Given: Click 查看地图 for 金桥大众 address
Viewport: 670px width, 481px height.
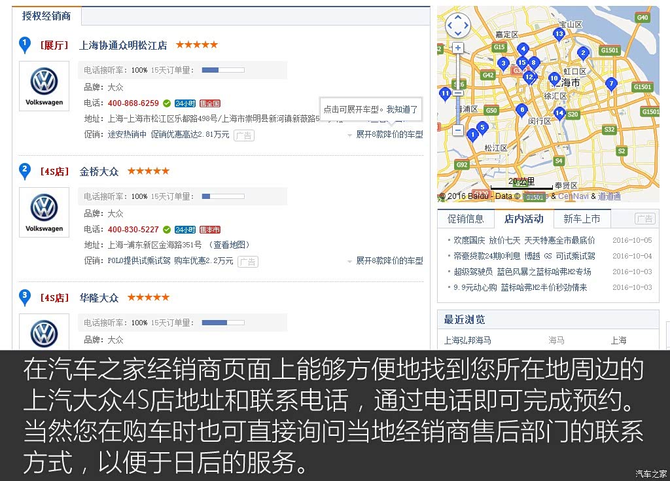Looking at the screenshot, I should [230, 245].
